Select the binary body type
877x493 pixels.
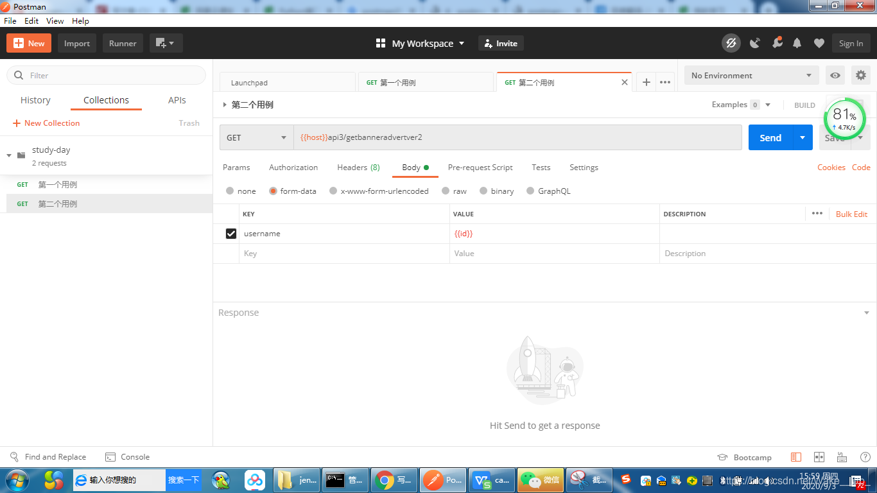(x=483, y=191)
